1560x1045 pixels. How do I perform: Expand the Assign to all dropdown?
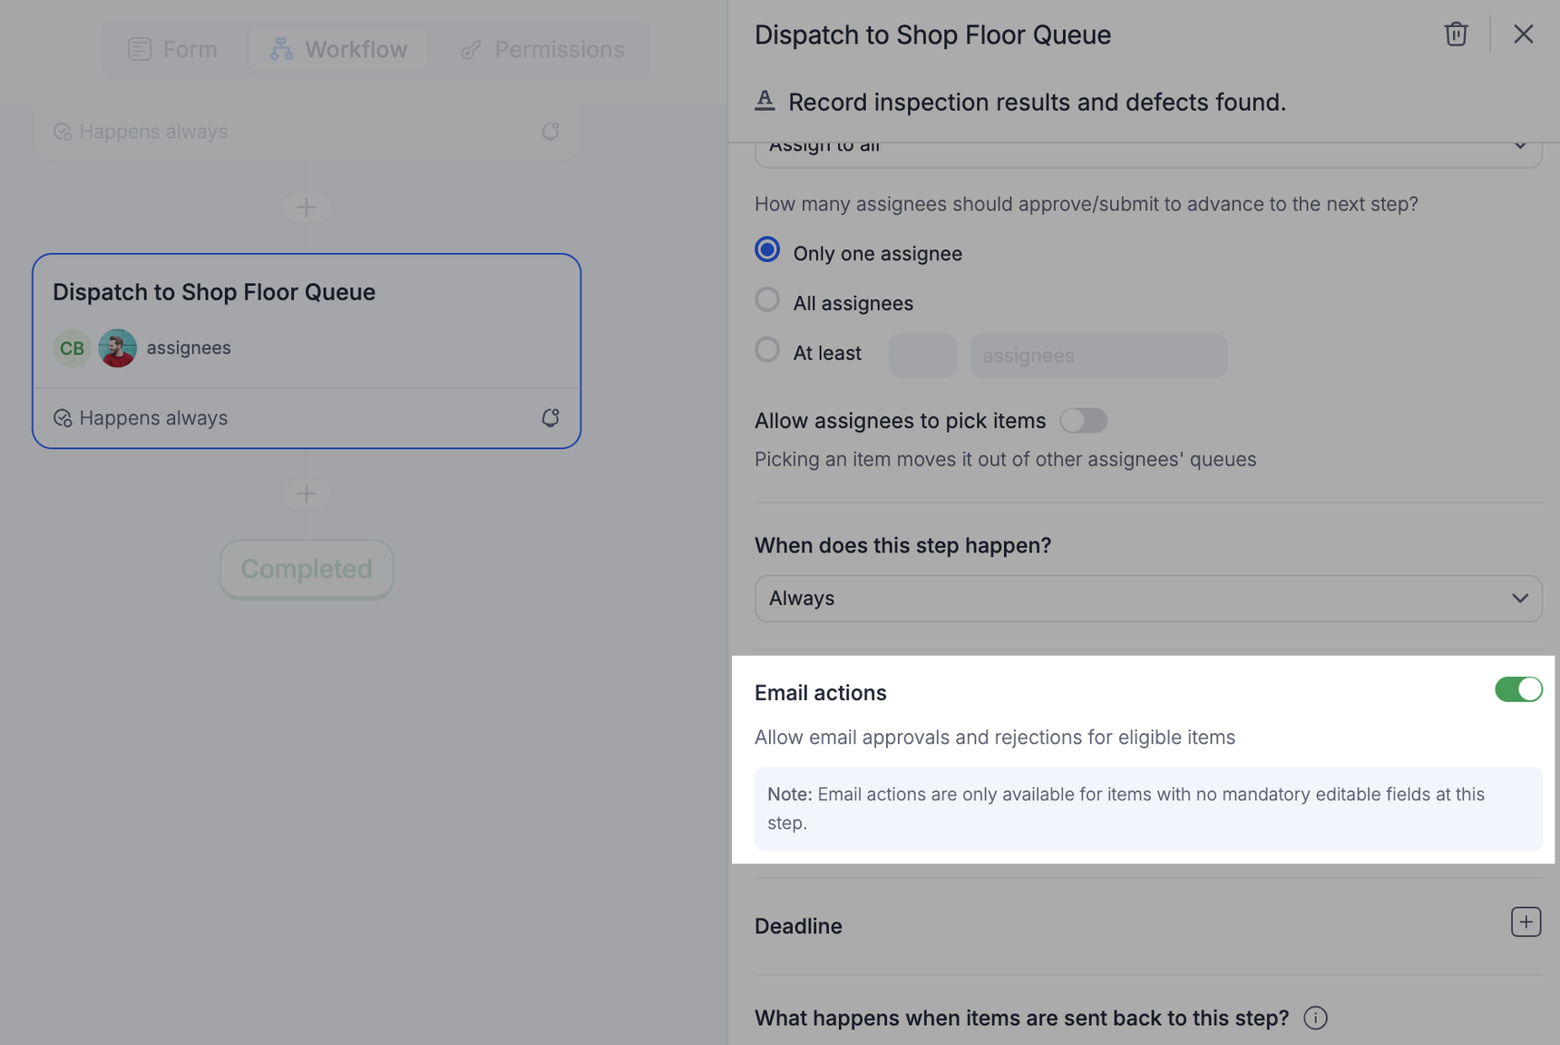[x=1147, y=149]
